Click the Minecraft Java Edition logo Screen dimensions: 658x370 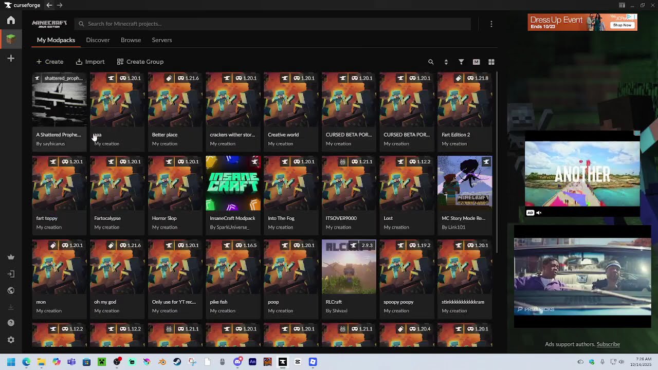[49, 24]
